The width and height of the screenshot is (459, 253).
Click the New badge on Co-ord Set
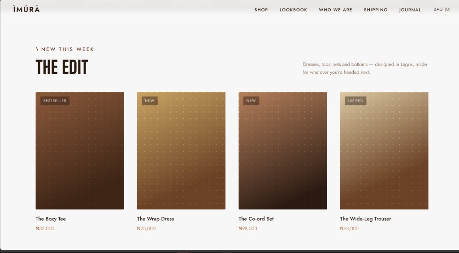(x=251, y=101)
